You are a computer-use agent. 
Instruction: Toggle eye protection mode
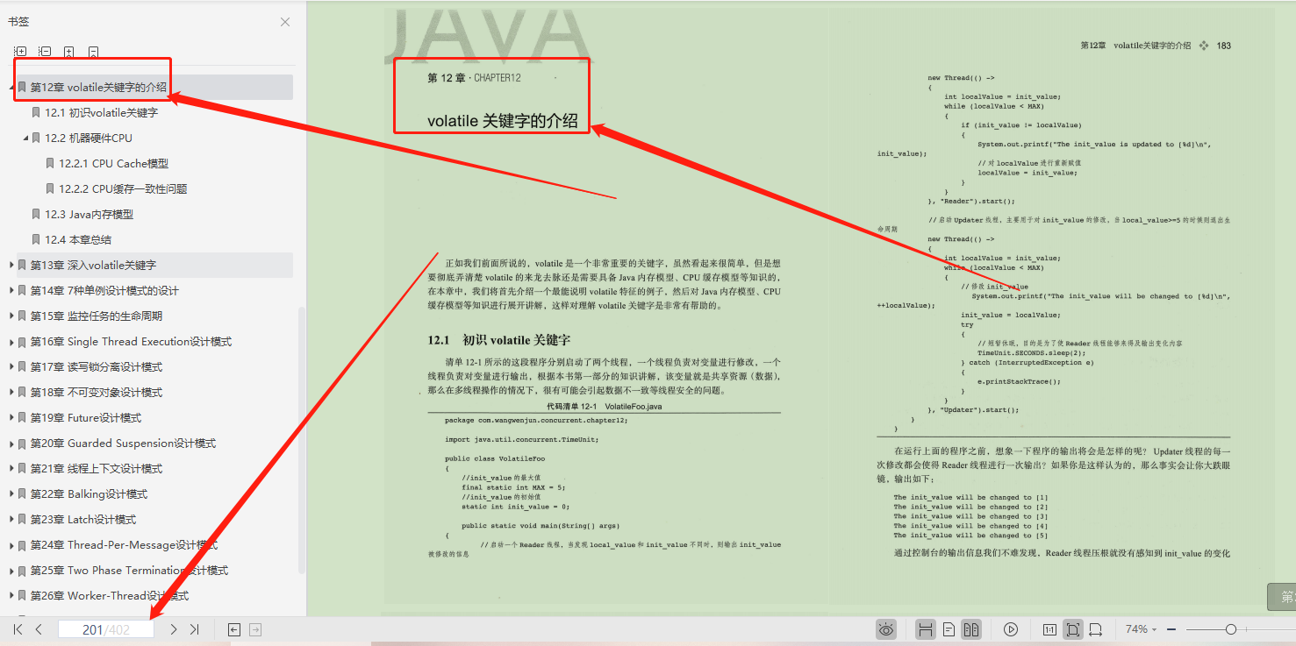tap(886, 629)
